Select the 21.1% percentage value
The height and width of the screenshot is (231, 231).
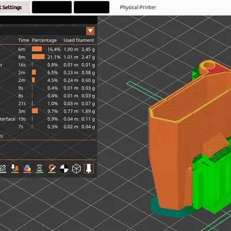coord(54,57)
